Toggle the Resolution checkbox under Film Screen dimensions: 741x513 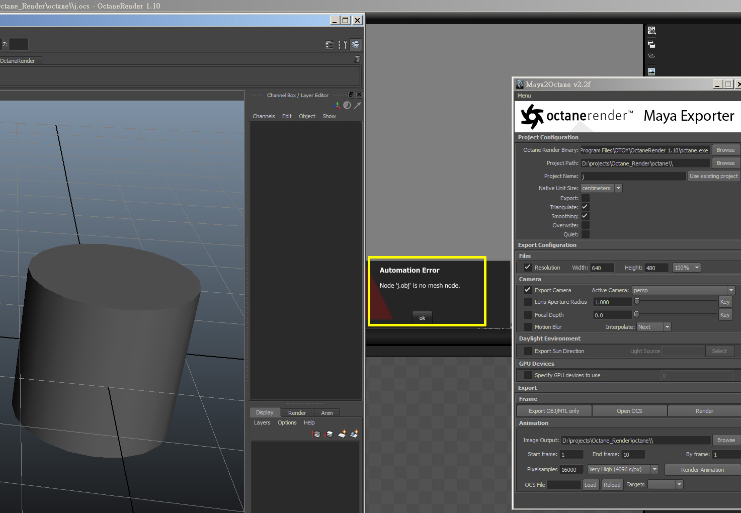528,268
